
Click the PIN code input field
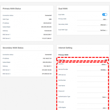coord(92,102)
